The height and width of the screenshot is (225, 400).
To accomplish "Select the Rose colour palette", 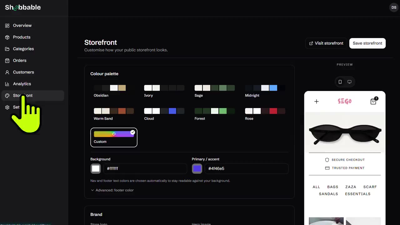I will coord(265,114).
